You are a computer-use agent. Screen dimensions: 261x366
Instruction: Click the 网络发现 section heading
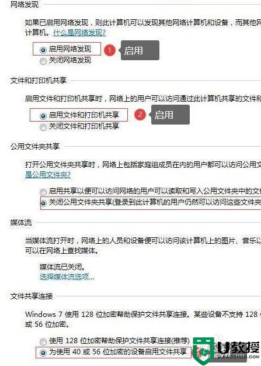[x=25, y=5]
